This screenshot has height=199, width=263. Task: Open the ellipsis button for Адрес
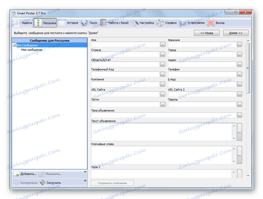click(239, 64)
